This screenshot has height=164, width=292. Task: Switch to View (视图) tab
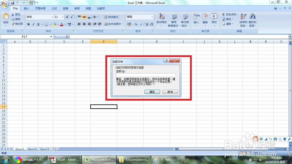(x=88, y=8)
